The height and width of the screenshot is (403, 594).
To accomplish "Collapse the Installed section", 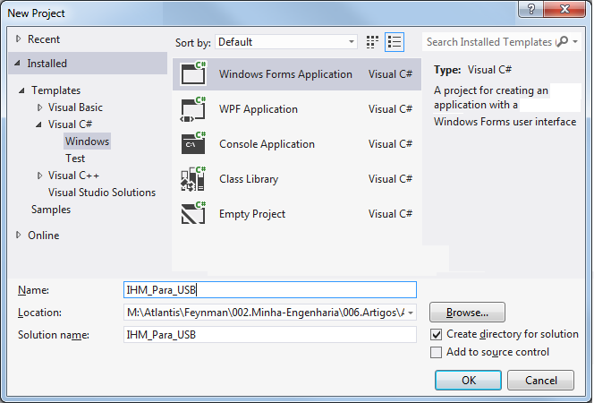I will pos(17,64).
